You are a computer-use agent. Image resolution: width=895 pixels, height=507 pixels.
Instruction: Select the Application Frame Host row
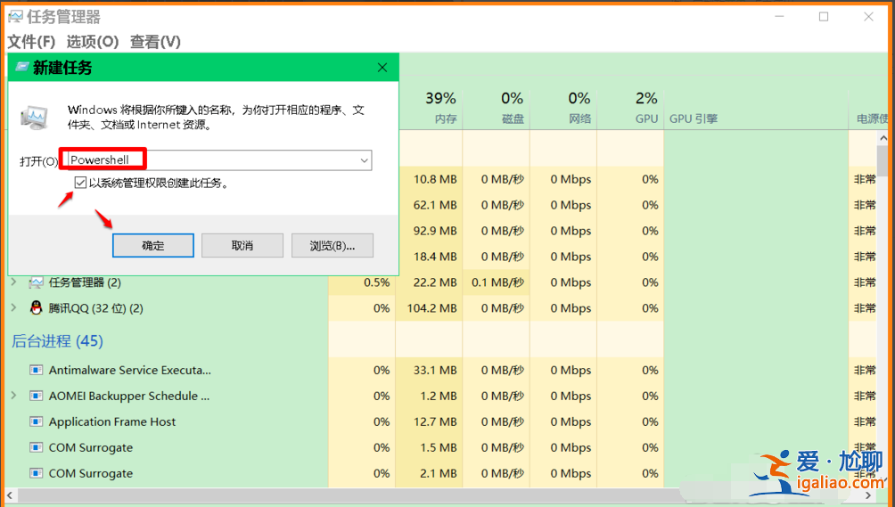click(166, 422)
